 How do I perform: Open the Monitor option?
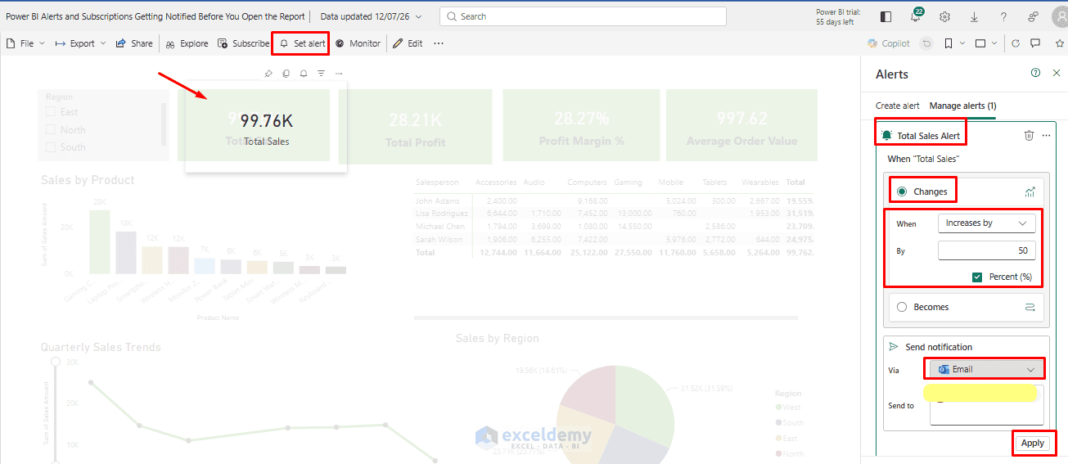(x=358, y=43)
